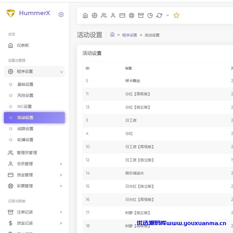Click the HummerX bull logo
The width and height of the screenshot is (233, 233).
pos(11,13)
